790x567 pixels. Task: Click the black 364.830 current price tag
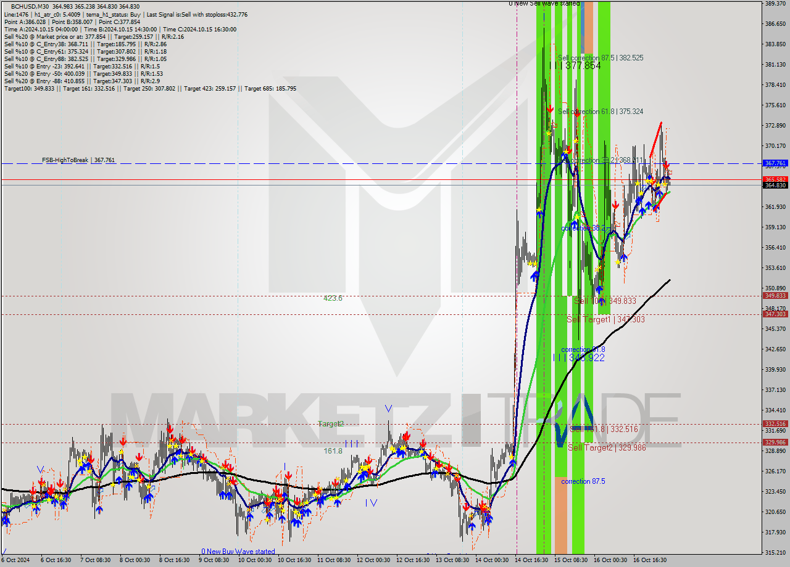775,186
